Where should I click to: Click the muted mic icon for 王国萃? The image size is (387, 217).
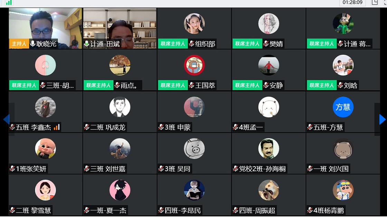[x=191, y=85]
